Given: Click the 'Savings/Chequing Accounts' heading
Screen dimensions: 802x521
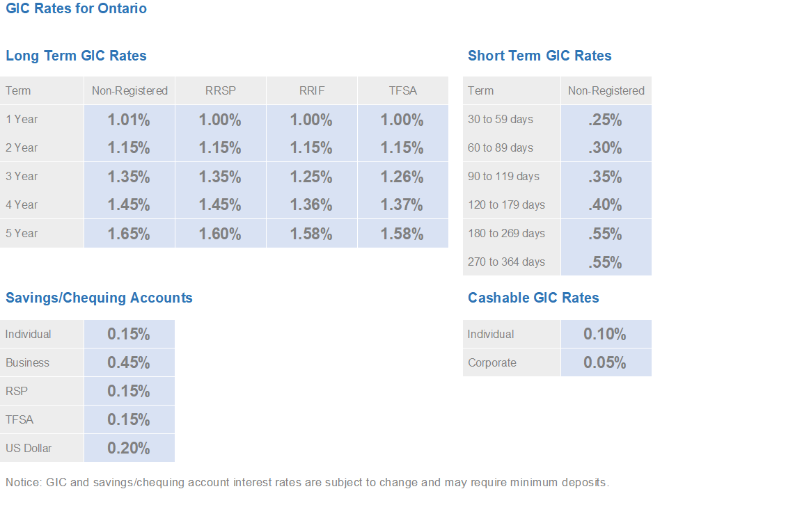Looking at the screenshot, I should pos(99,298).
